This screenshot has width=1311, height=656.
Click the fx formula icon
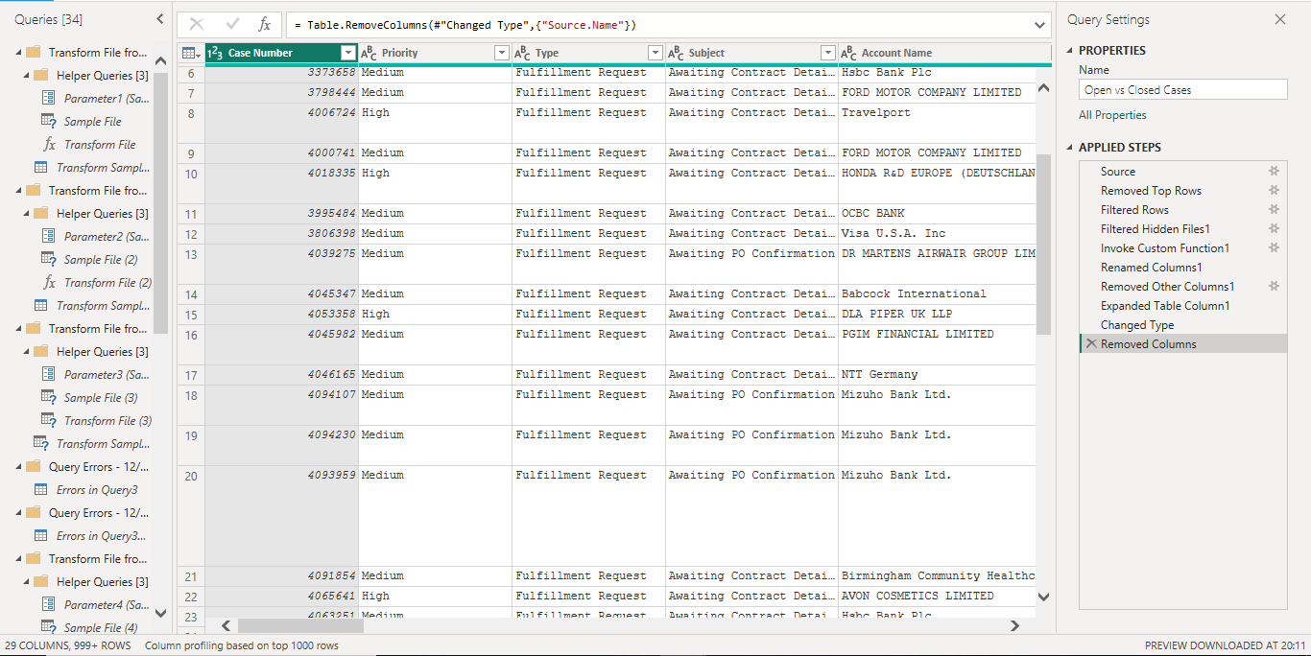pyautogui.click(x=265, y=25)
